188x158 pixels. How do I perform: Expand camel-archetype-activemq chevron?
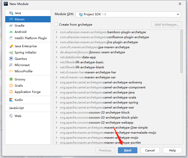pyautogui.click(x=56, y=82)
